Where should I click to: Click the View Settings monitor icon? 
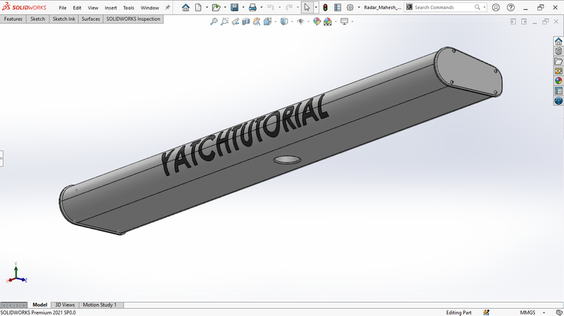coord(344,22)
